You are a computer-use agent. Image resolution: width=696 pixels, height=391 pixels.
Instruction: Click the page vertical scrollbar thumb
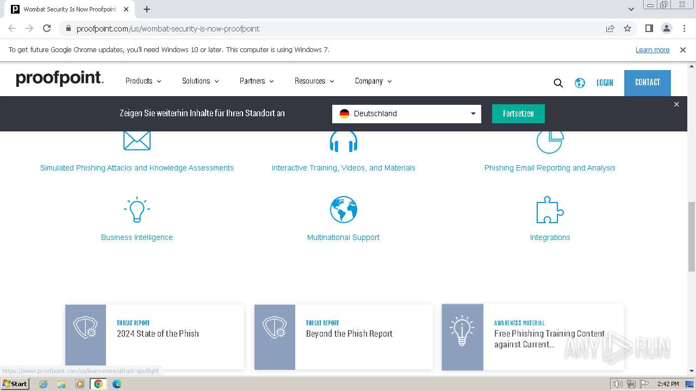692,236
